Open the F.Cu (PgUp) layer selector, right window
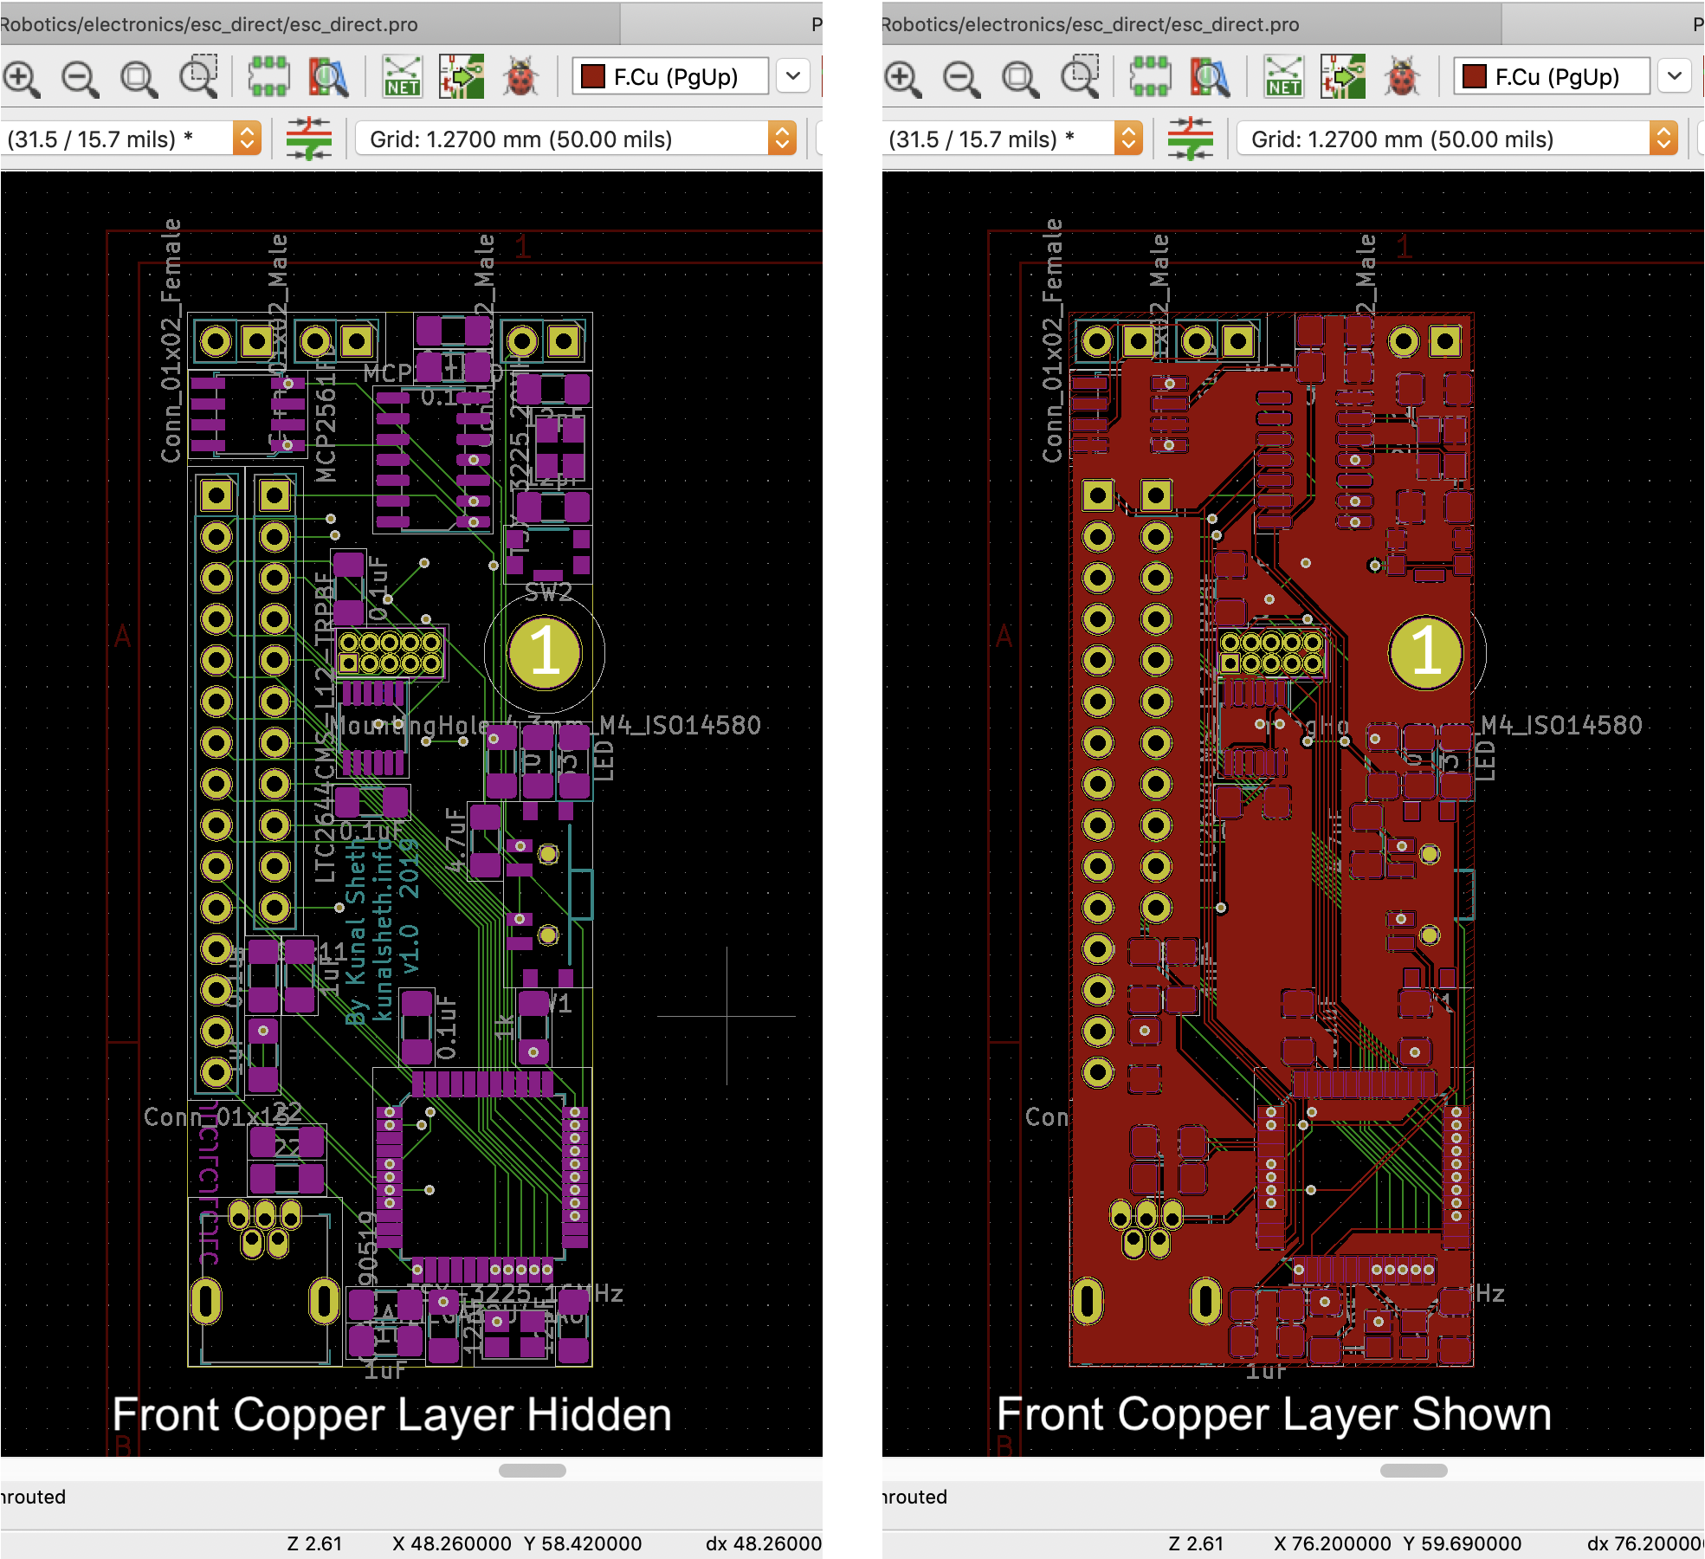The width and height of the screenshot is (1705, 1559). [1552, 77]
